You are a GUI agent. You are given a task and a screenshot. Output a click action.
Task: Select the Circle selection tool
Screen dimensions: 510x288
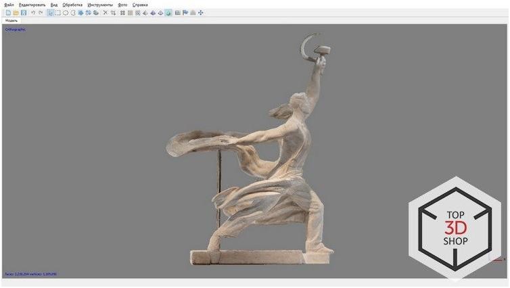pos(65,13)
